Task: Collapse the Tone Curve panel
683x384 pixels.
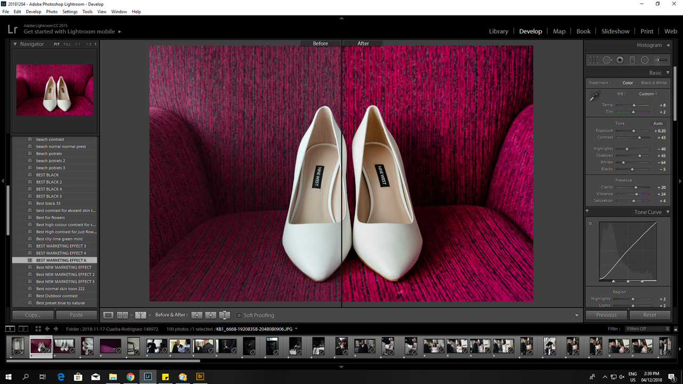Action: click(x=667, y=212)
